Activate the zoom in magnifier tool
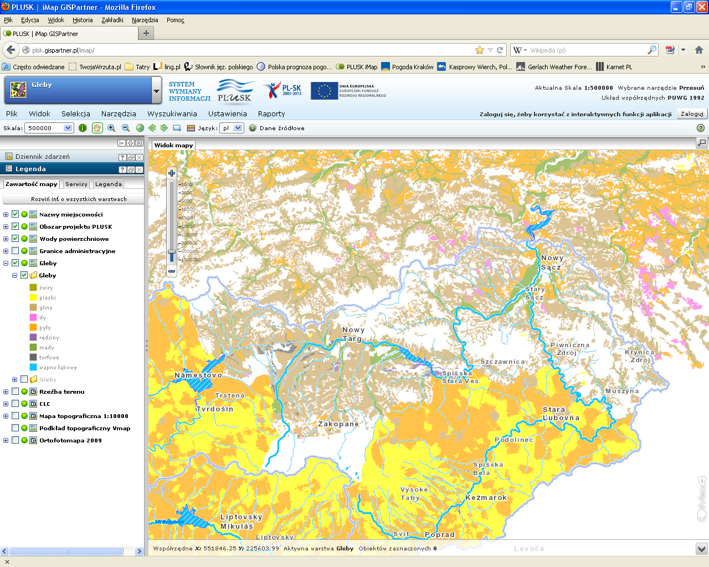Screen dimensions: 709x567 coord(111,128)
